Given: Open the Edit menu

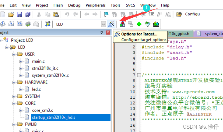Looking at the screenshot, I should point(13,5).
